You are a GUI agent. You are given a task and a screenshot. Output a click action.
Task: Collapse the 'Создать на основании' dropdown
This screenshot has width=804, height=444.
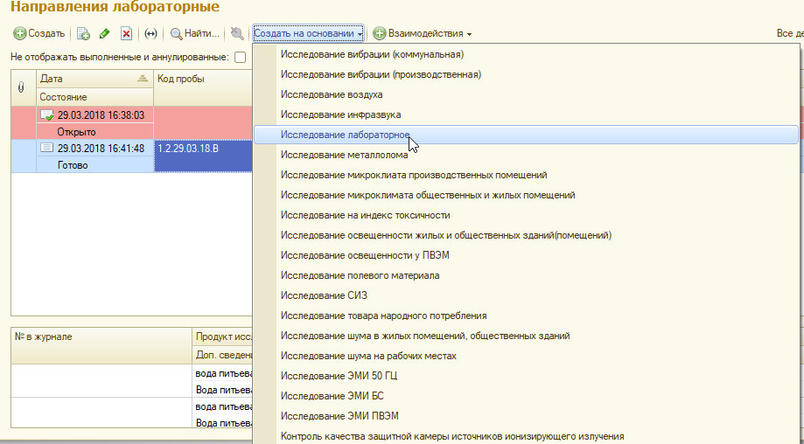coord(308,34)
